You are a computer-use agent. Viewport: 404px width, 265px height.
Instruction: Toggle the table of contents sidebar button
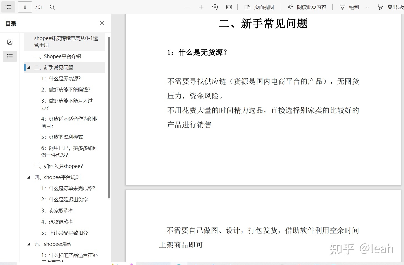(9, 7)
